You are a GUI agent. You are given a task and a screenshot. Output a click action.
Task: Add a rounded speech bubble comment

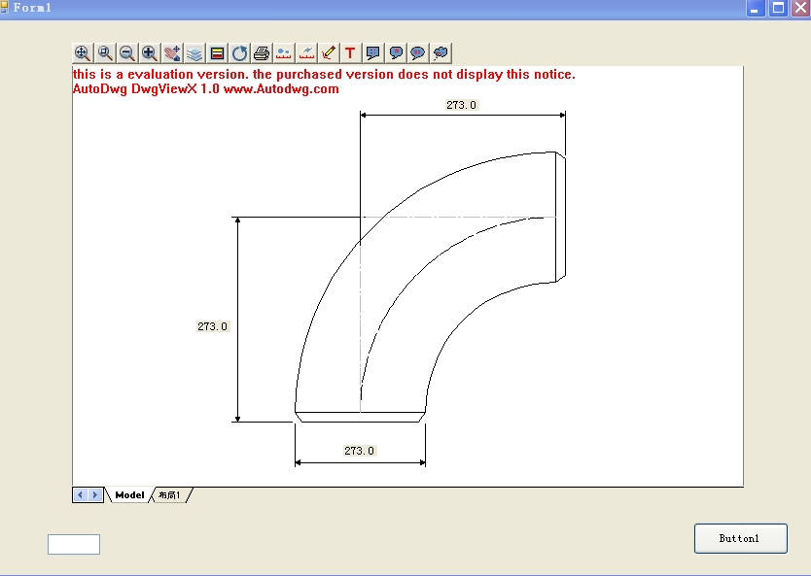(396, 53)
